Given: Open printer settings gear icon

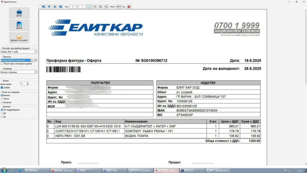Looking at the screenshot, I should tap(35, 60).
